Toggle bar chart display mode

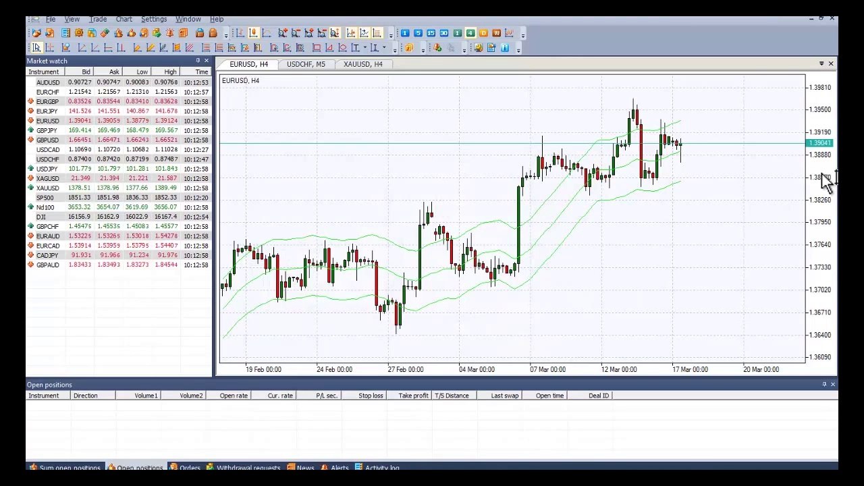click(x=240, y=32)
